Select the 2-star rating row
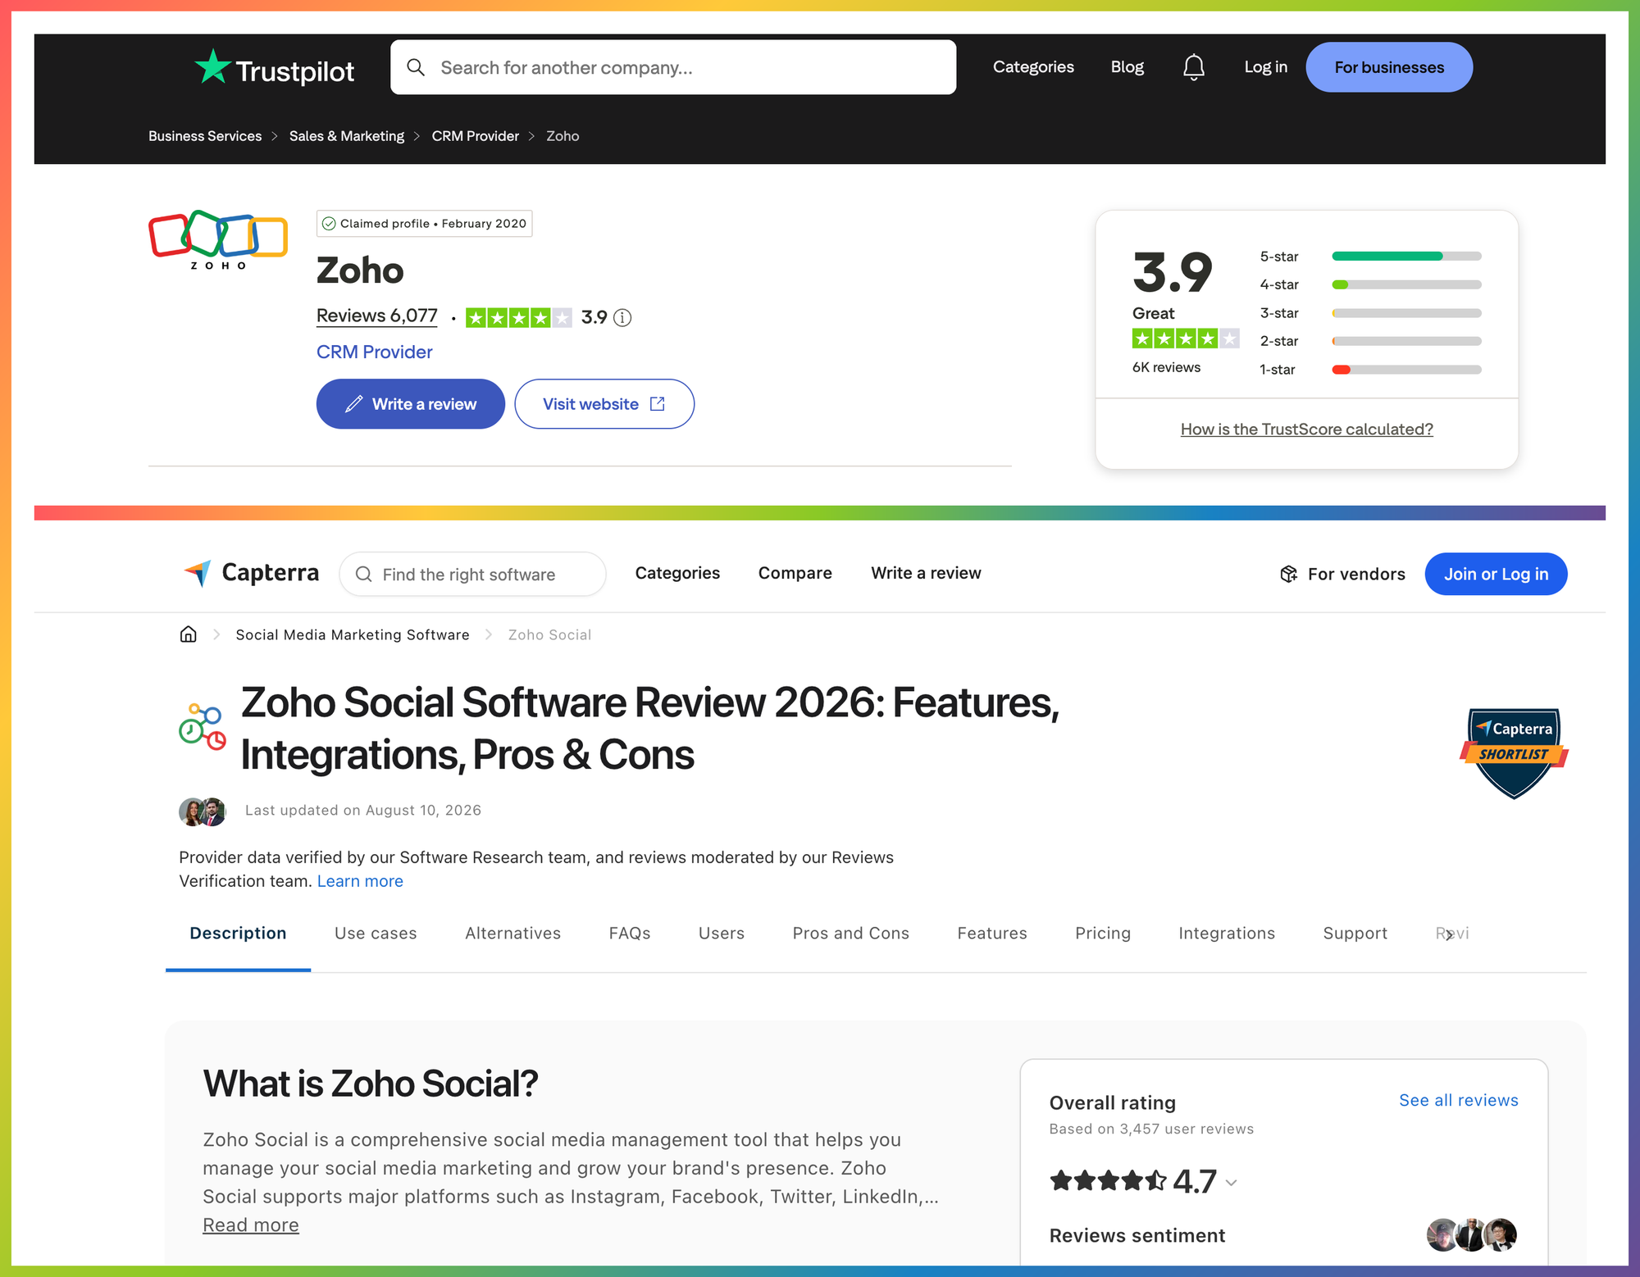1640x1277 pixels. pos(1370,341)
